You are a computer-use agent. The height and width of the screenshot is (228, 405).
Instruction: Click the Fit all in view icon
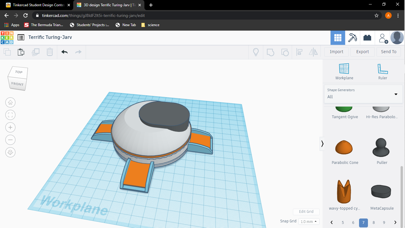[x=10, y=115]
